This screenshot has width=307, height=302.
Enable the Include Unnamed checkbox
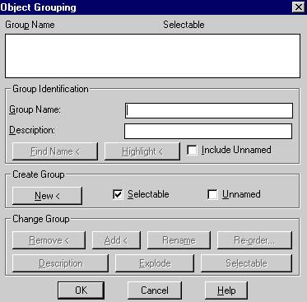tap(192, 151)
